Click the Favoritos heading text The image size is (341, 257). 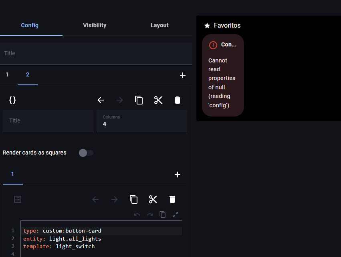tap(227, 25)
